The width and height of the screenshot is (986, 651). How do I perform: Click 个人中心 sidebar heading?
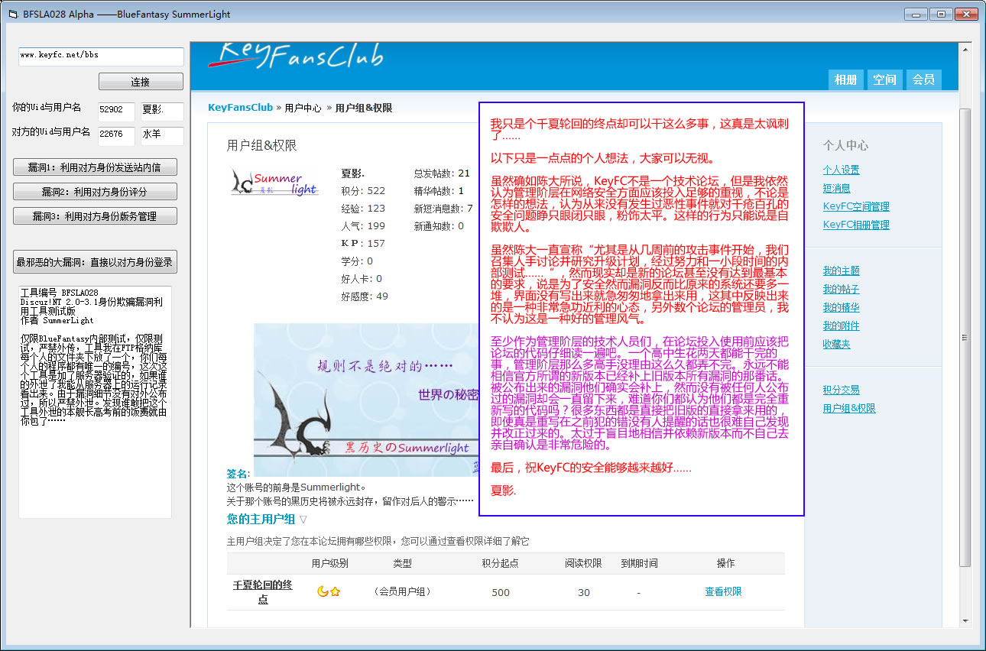(x=845, y=145)
